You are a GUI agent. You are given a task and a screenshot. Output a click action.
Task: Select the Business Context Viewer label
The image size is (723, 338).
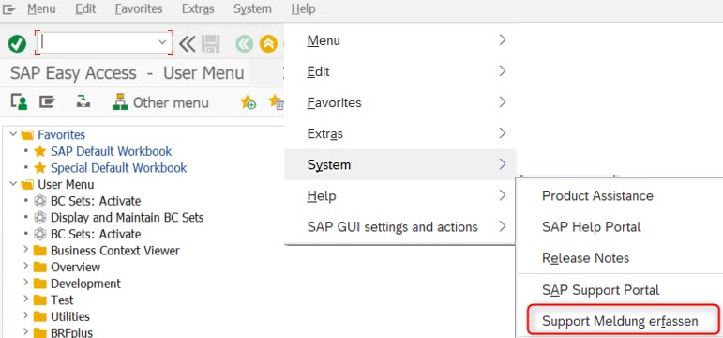(x=115, y=251)
